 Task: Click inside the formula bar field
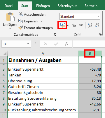pyautogui.click(x=89, y=44)
